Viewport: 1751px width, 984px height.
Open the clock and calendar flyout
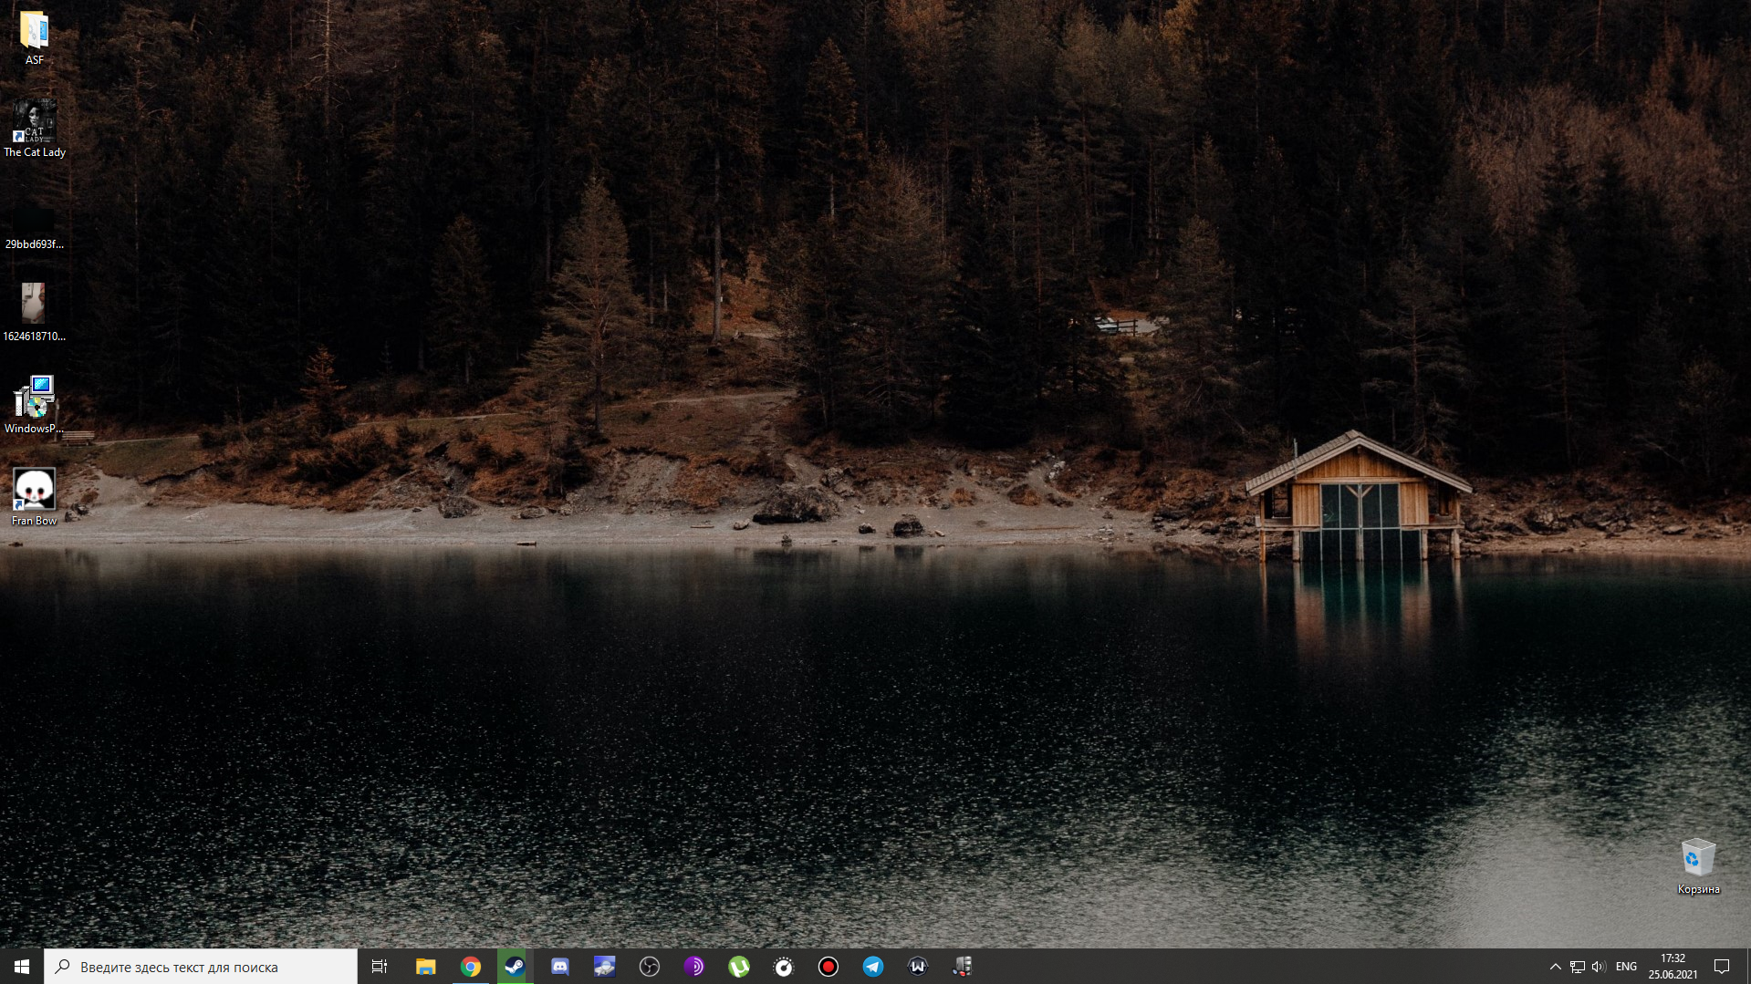pos(1673,967)
